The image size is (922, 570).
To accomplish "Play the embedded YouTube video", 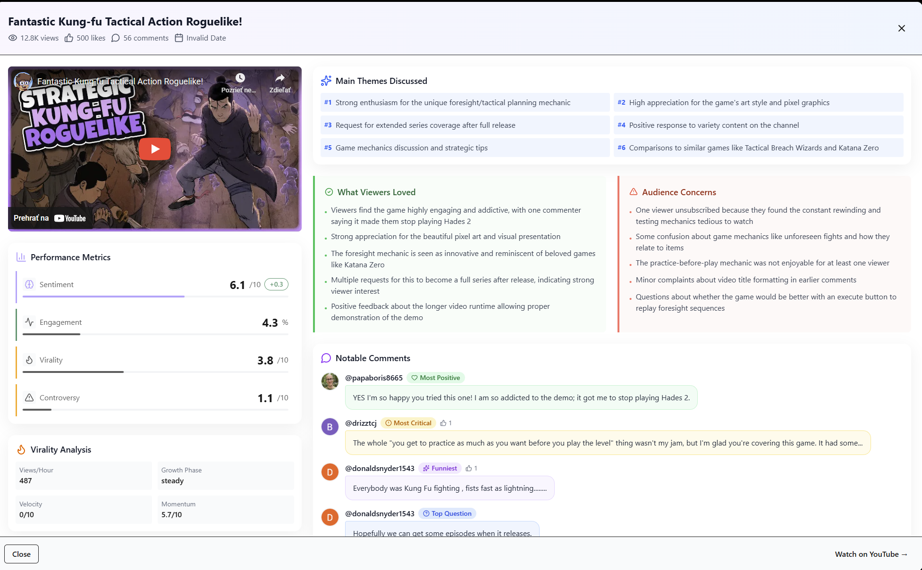I will click(x=154, y=149).
